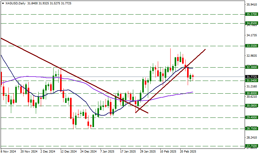Click the current price label 31.7725

point(252,77)
